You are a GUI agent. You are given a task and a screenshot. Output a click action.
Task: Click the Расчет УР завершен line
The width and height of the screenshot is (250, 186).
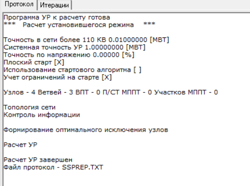(38, 160)
